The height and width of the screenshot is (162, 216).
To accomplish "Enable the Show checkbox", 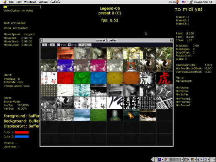I will click(x=59, y=45).
